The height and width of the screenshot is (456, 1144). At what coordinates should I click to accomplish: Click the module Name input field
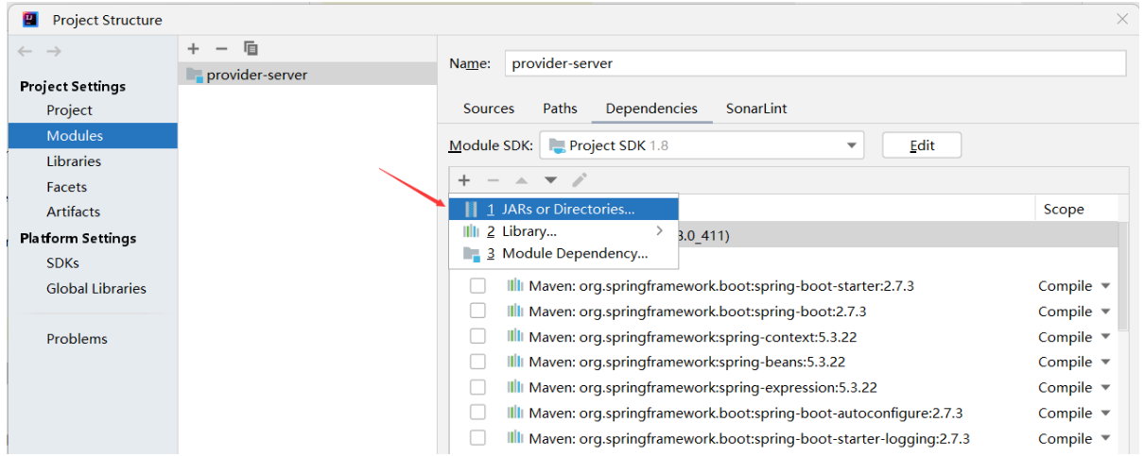[x=816, y=63]
